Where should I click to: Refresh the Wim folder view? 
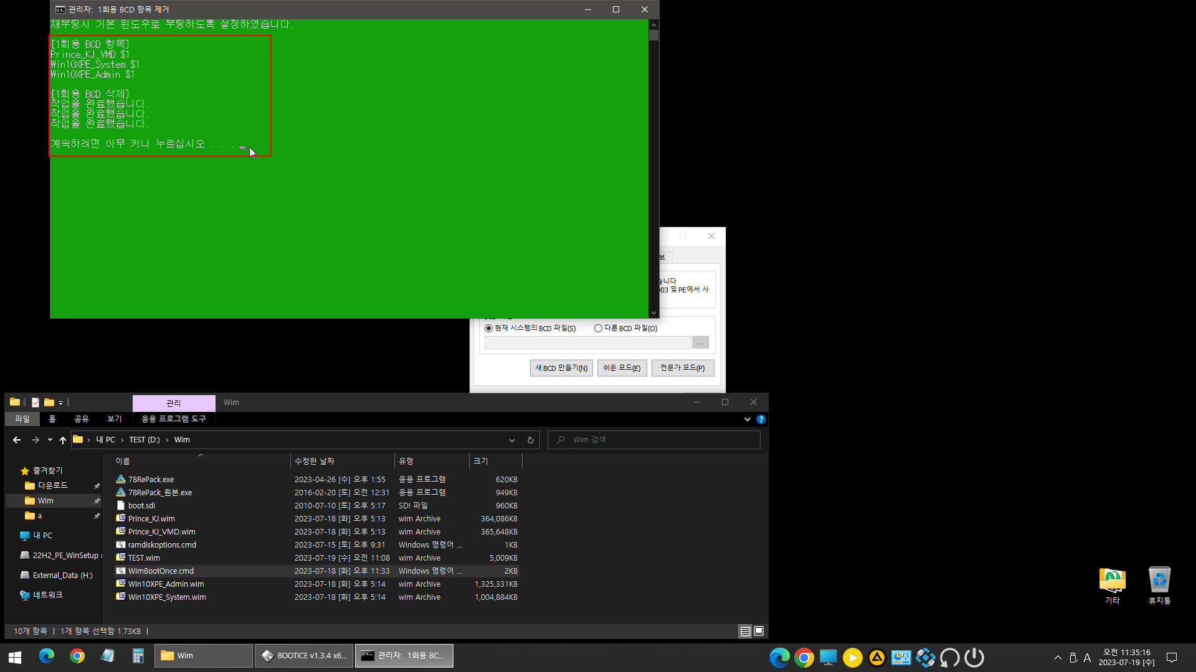point(531,440)
